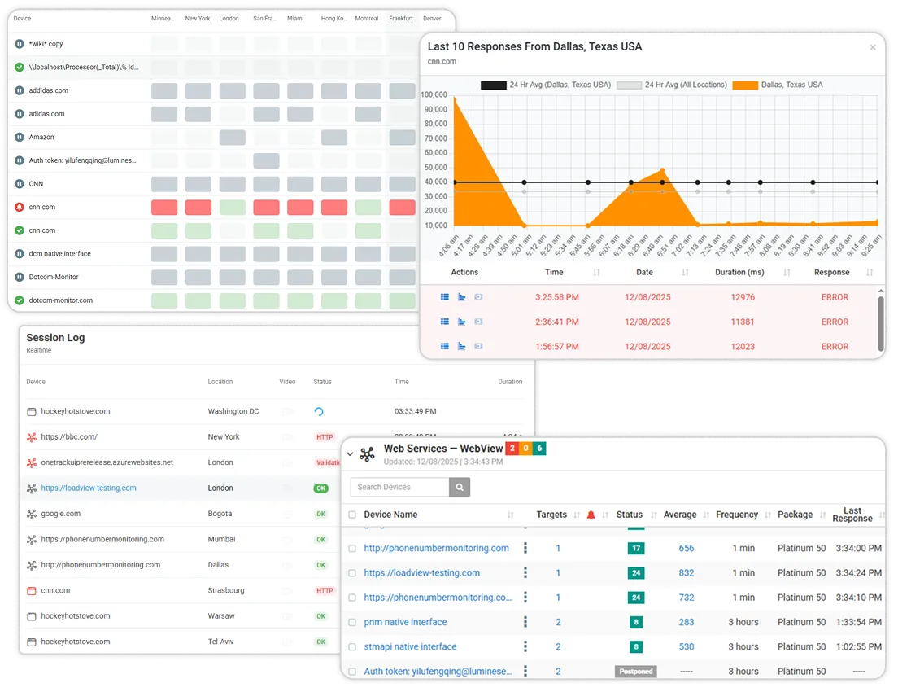This screenshot has width=898, height=692.
Task: Click the Web Services — WebView group device icon
Action: click(x=366, y=454)
